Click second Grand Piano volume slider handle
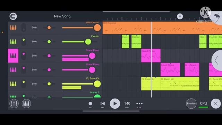The height and width of the screenshot is (125, 222). [92, 70]
